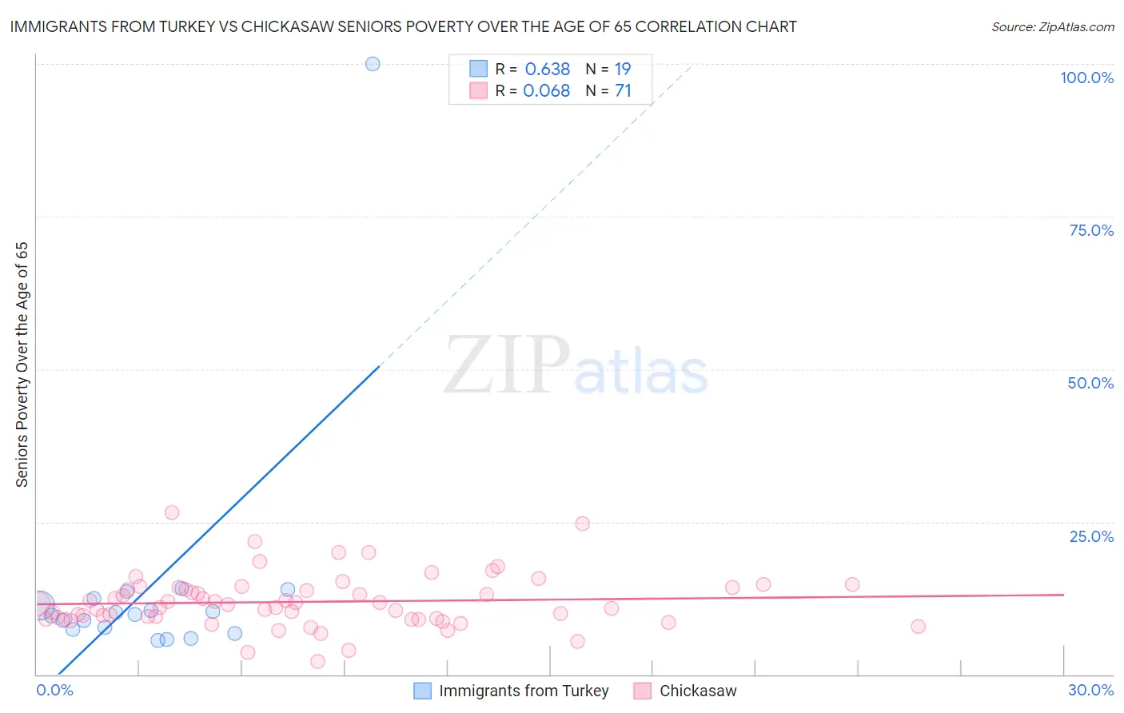Viewport: 1124px width, 713px height.
Task: Click the 75.0% y-axis label
Action: tap(1091, 230)
